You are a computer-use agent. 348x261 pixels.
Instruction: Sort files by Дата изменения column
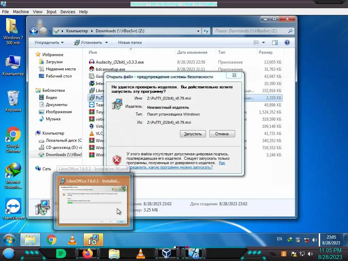(192, 52)
